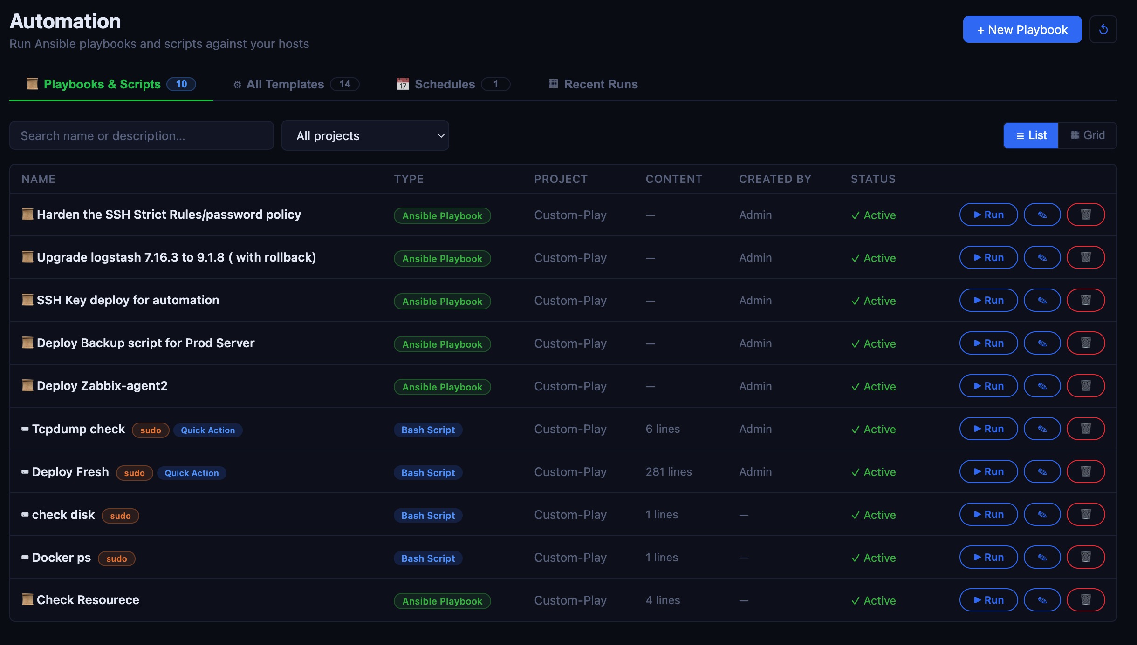Run the Check Resourece playbook
Image resolution: width=1137 pixels, height=645 pixels.
(988, 600)
